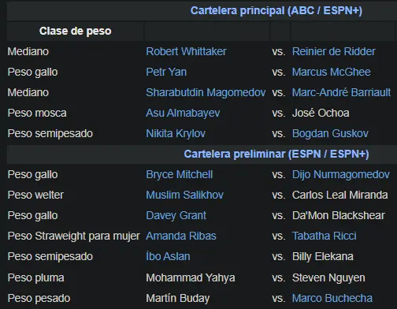Click the Dijo Nurmagomedov link
This screenshot has height=309, width=397.
[341, 174]
